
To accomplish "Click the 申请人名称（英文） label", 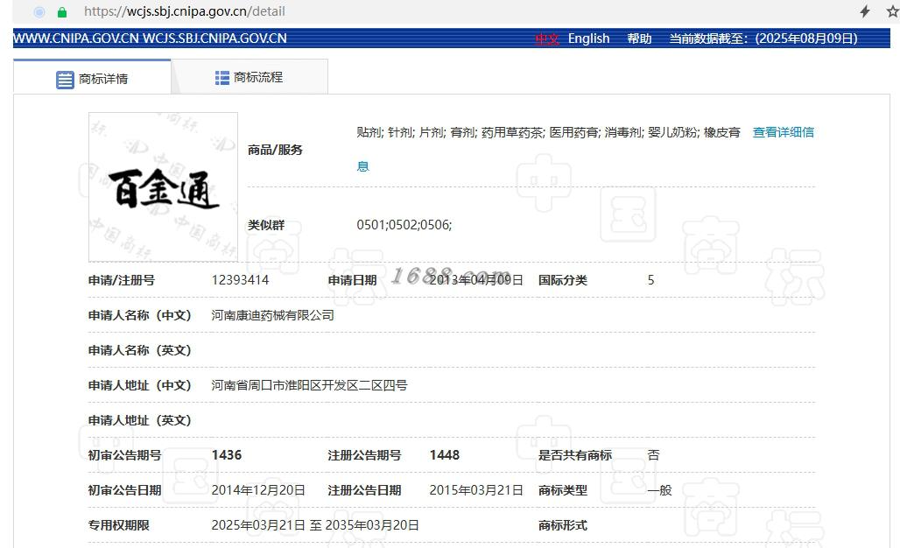I will click(139, 350).
